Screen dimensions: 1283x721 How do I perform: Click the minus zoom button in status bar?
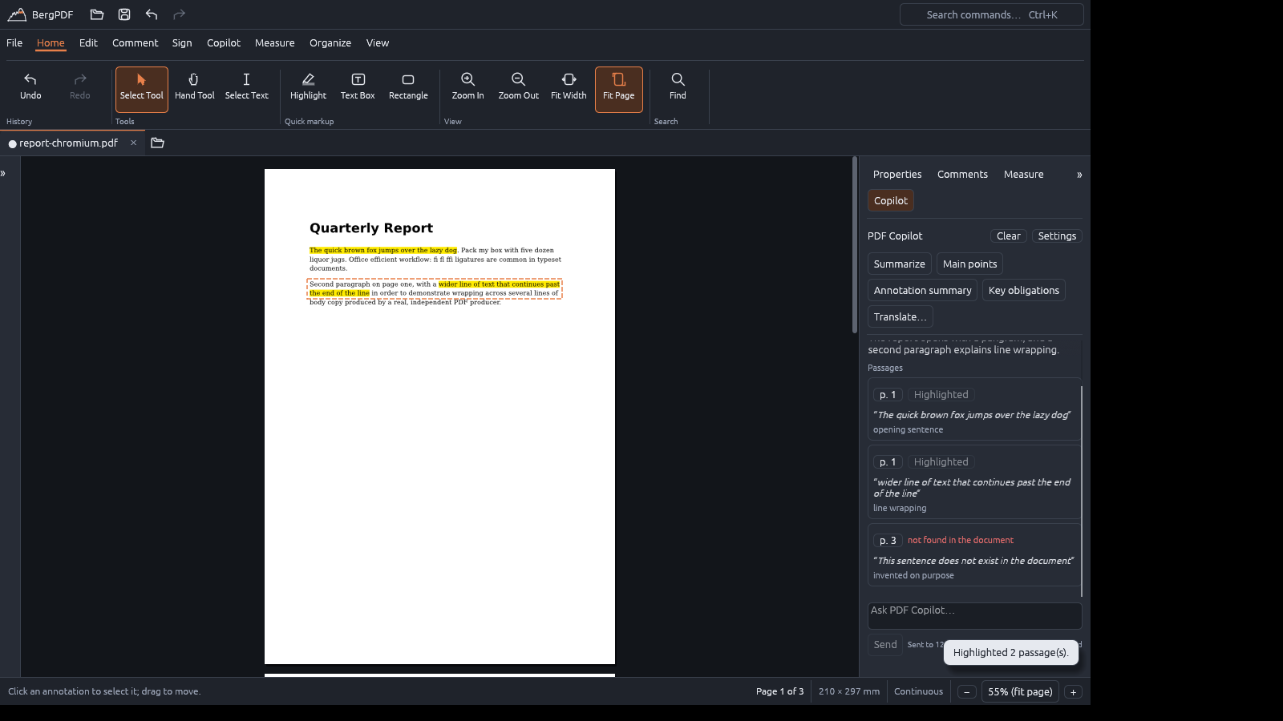click(967, 692)
